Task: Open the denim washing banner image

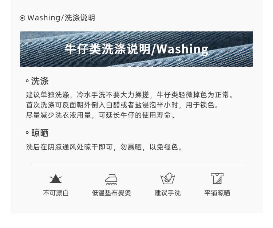Action: pyautogui.click(x=136, y=49)
